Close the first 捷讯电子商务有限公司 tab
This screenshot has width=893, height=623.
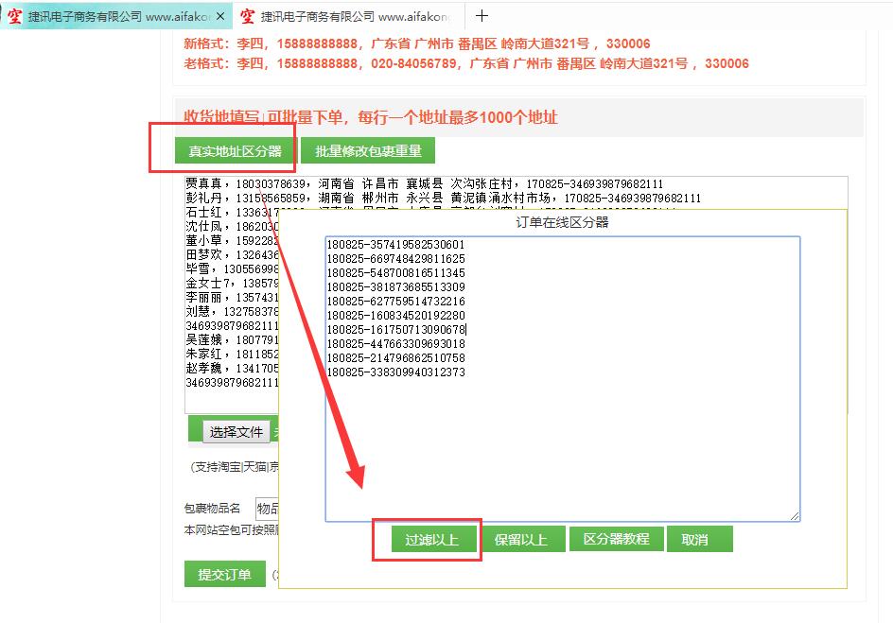[x=221, y=16]
